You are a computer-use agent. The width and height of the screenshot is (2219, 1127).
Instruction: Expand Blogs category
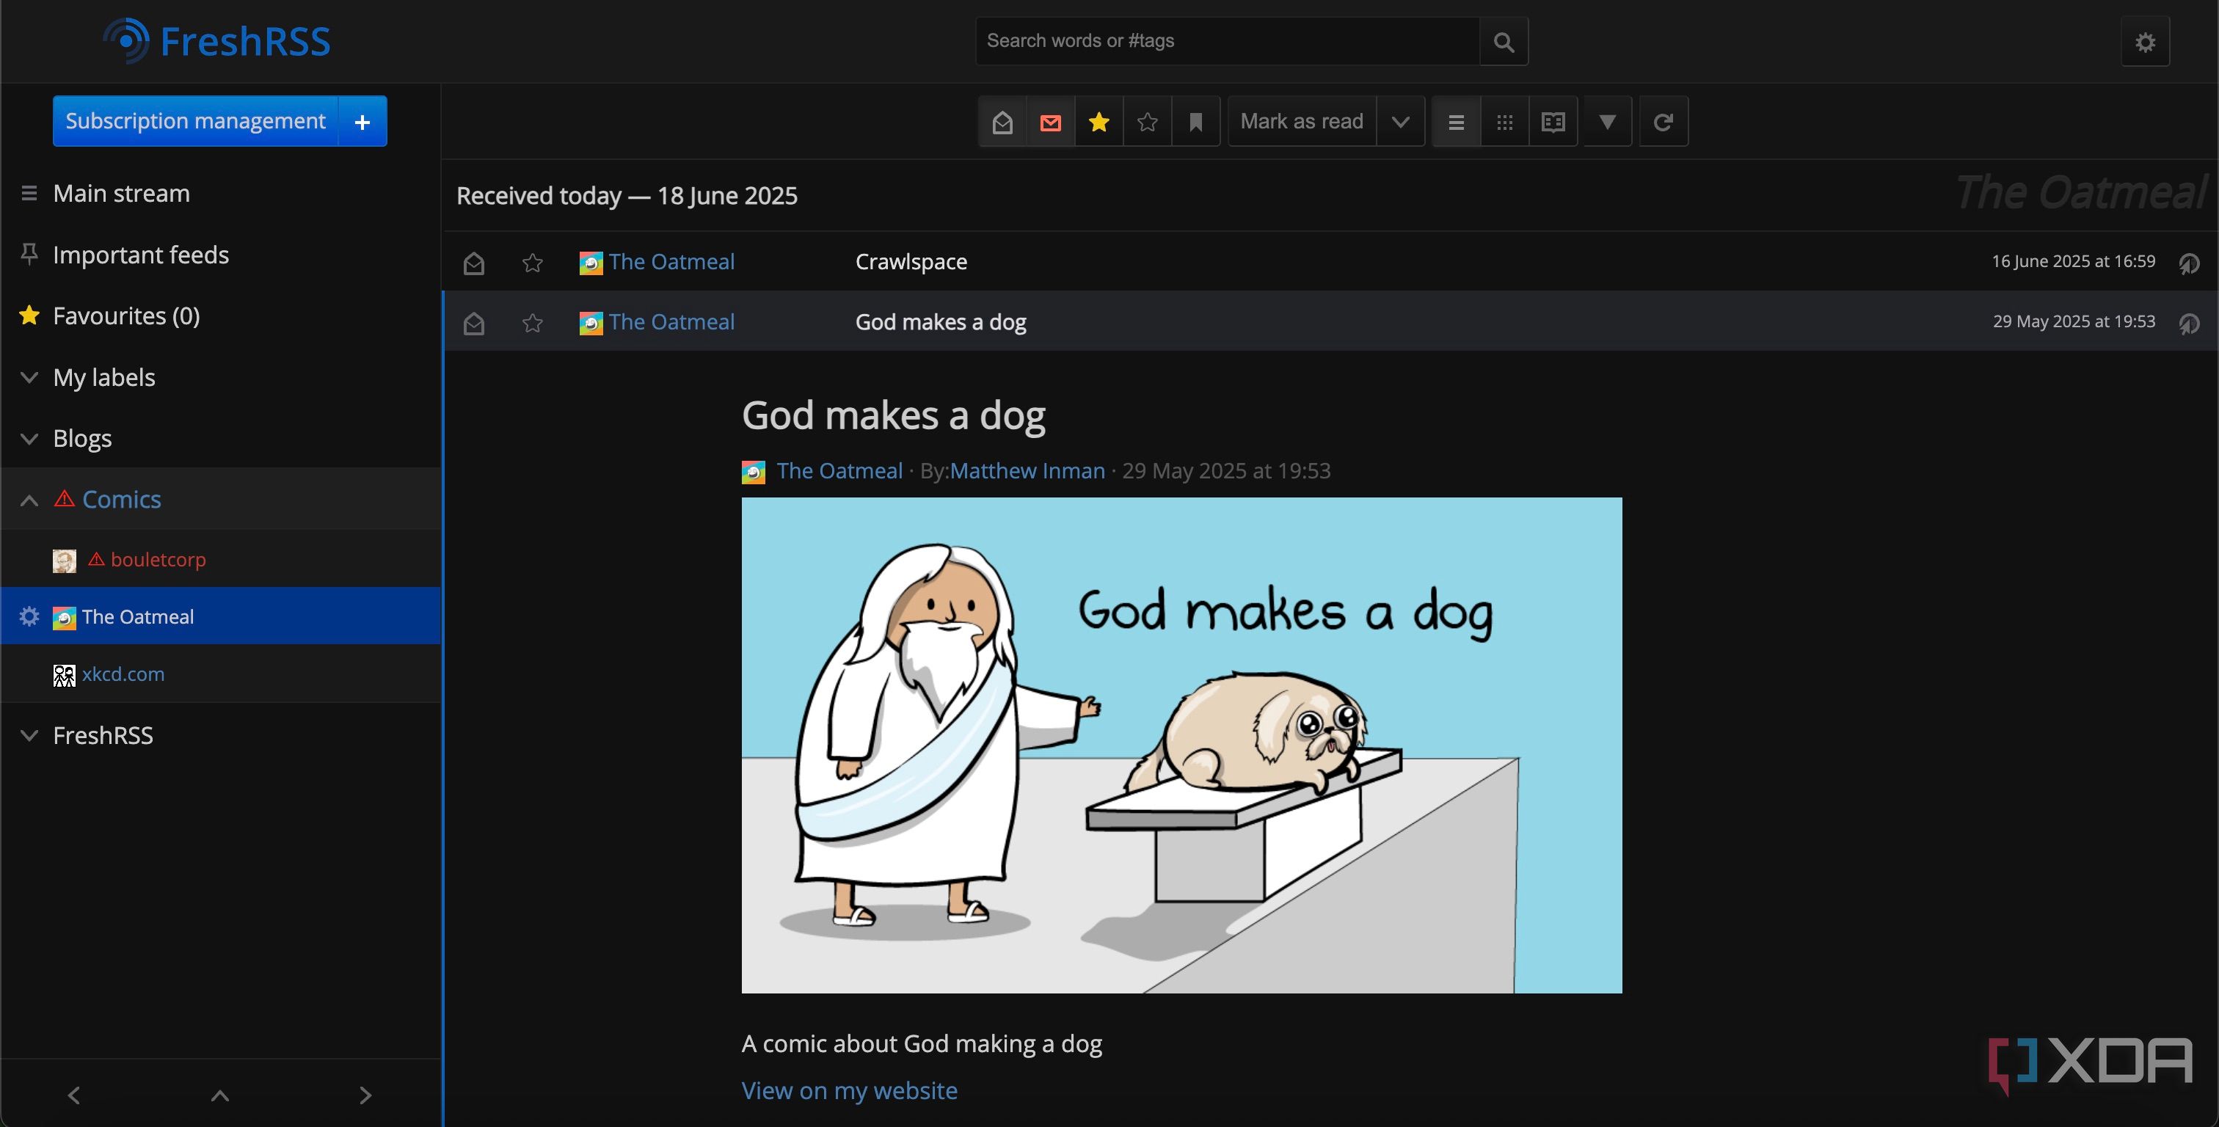[x=29, y=439]
